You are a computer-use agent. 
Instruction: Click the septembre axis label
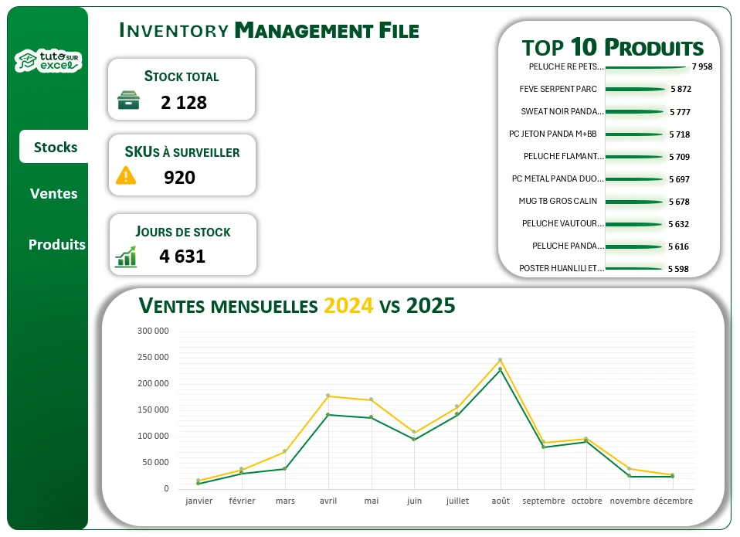tap(544, 501)
